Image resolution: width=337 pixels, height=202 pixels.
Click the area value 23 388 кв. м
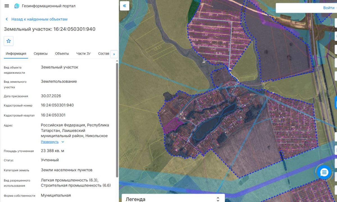tap(53, 151)
